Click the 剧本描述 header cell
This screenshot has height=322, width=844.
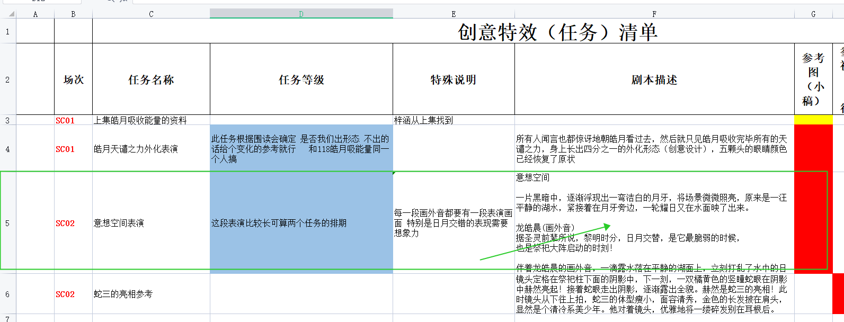point(654,79)
